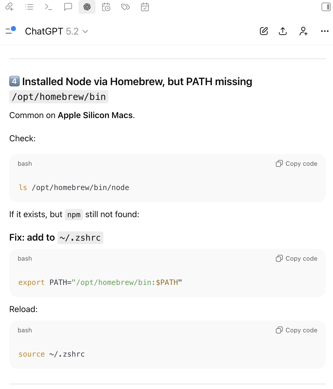Toggle the right sidebar panel
Screen dimensions: 333x389
pyautogui.click(x=326, y=7)
